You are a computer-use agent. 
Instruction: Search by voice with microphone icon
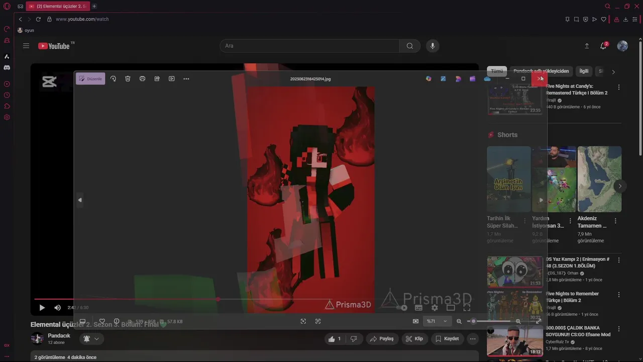point(433,46)
